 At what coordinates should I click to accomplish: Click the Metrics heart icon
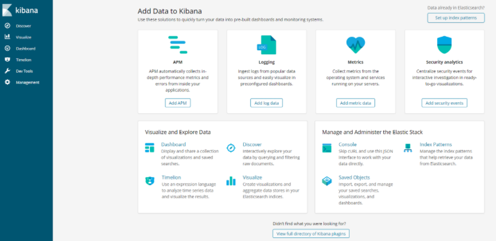(x=355, y=45)
